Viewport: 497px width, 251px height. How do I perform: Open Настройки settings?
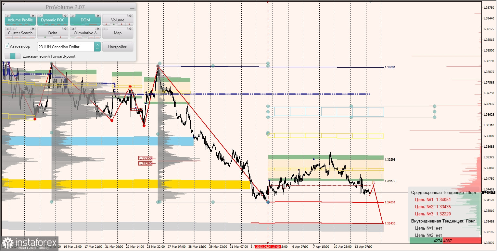[x=118, y=47]
